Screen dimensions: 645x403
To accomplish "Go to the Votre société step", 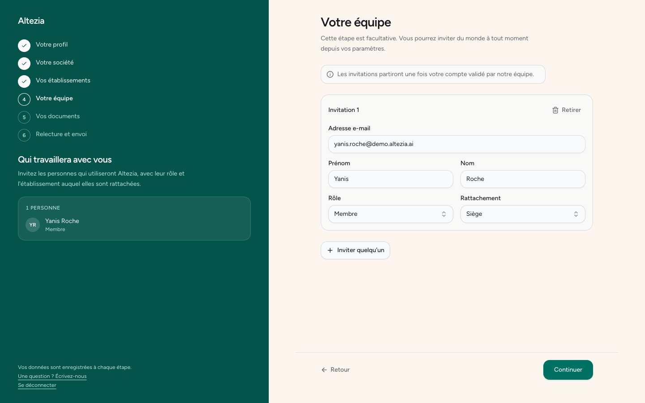I will tap(55, 63).
